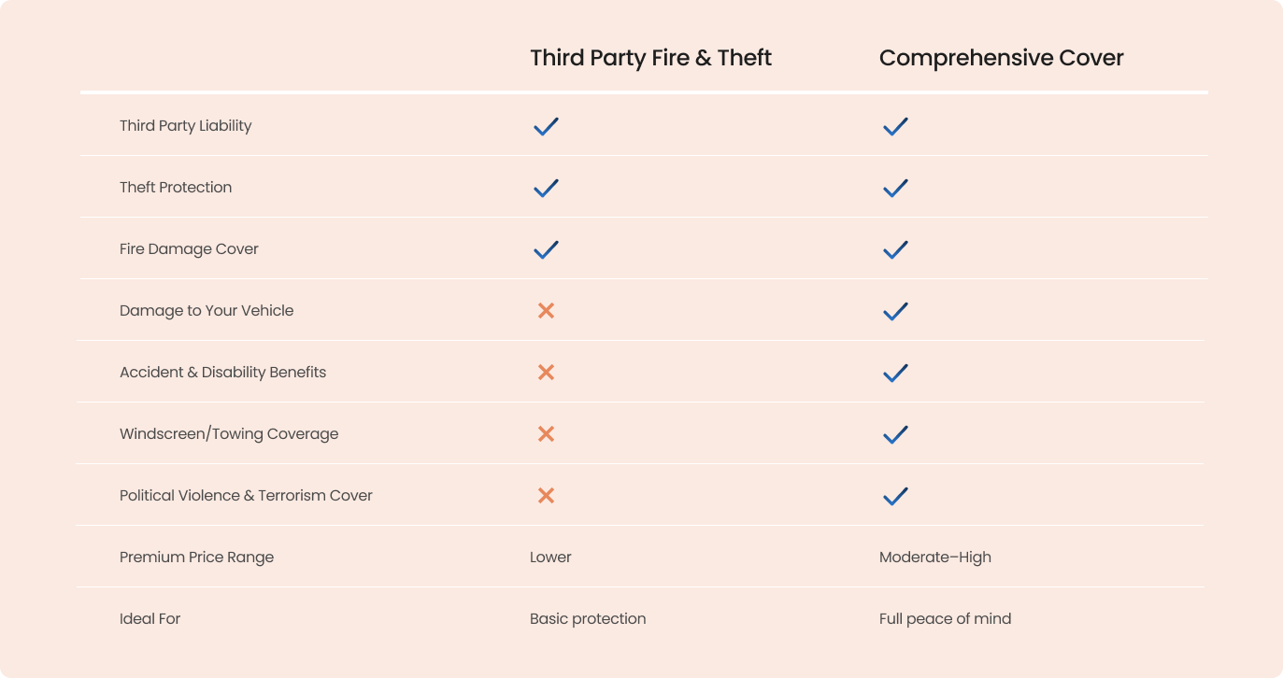
Task: Click the cross icon for Windscreen/Towing Coverage
Action: [547, 434]
